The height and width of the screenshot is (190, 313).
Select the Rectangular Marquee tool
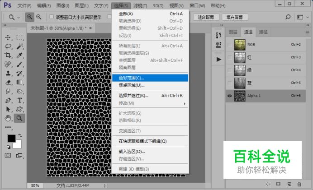pos(20,37)
